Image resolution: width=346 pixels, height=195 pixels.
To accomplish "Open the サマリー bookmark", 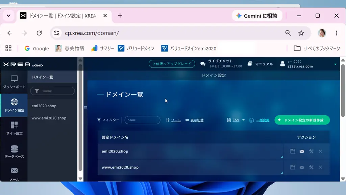I will click(102, 49).
